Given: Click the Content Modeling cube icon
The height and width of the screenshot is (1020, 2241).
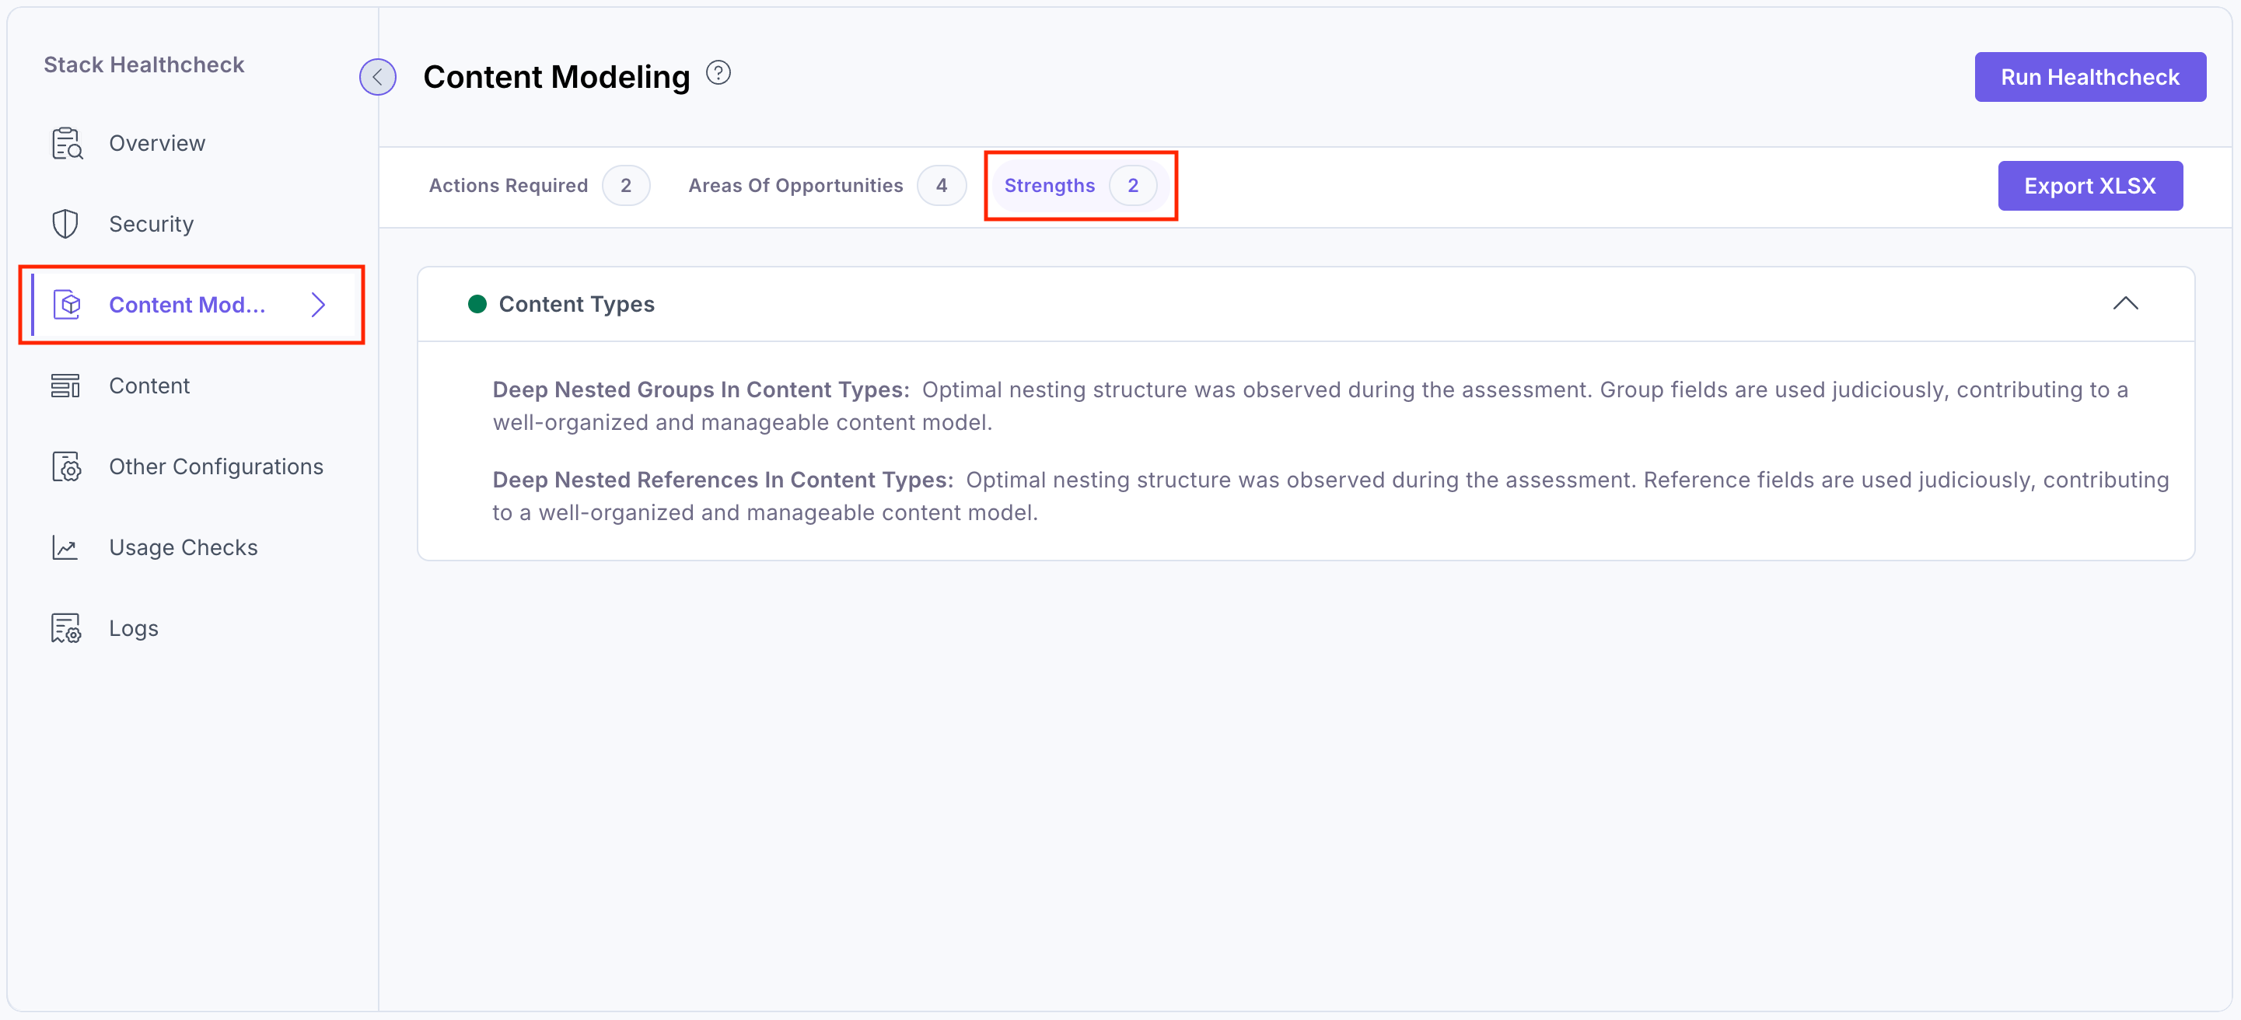Looking at the screenshot, I should coord(66,304).
